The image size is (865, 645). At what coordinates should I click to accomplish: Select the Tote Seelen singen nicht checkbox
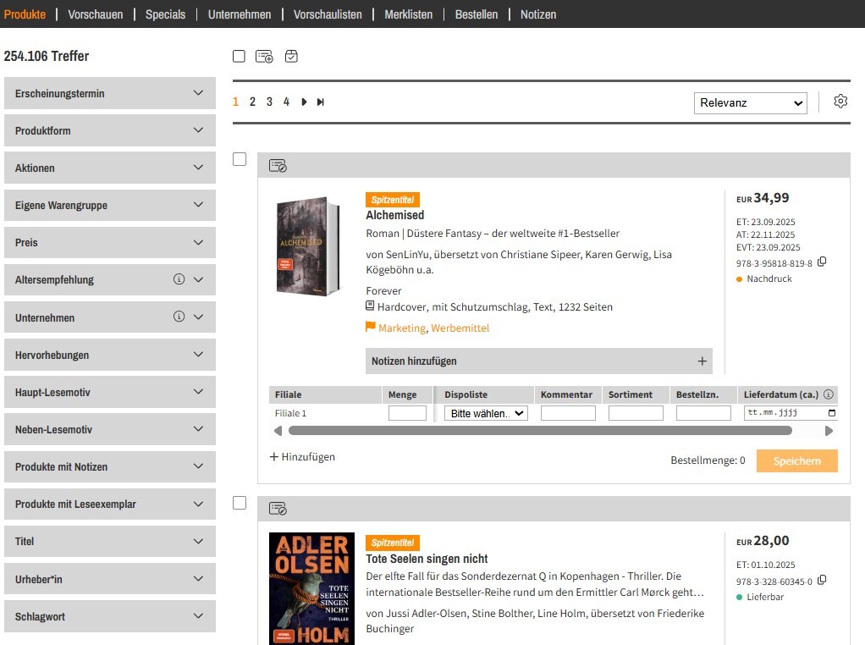pos(240,503)
